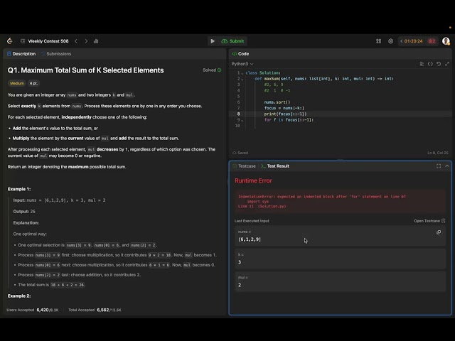Open the editor settings gear

pyautogui.click(x=390, y=41)
